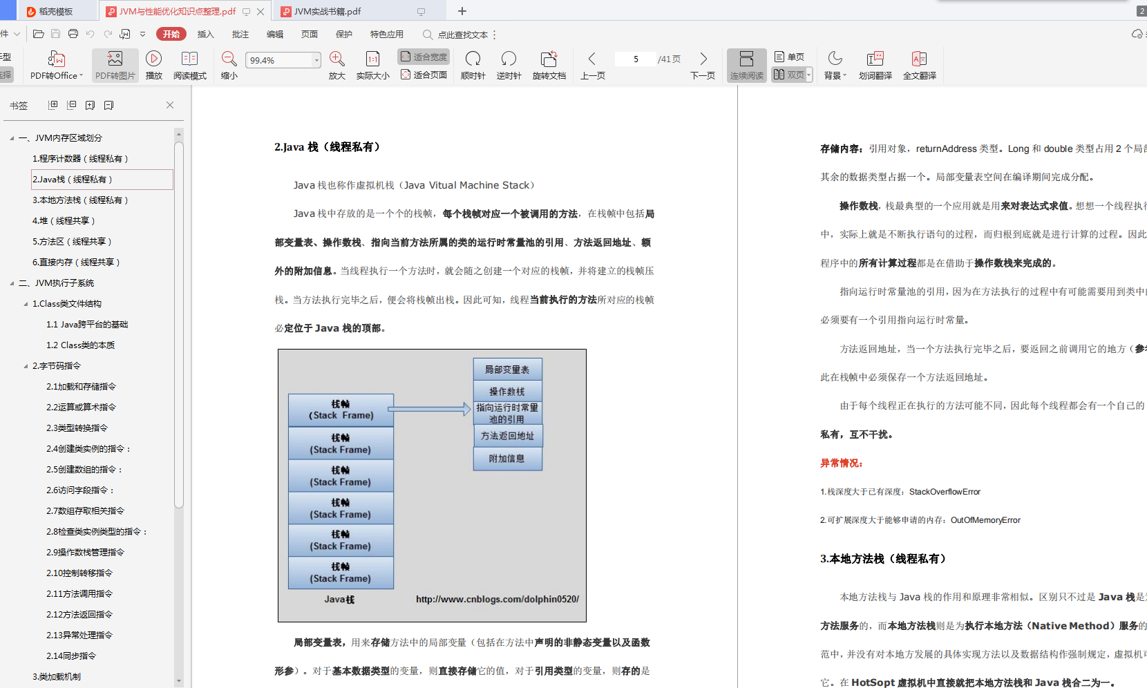Open the 全文翻译 tool
The width and height of the screenshot is (1147, 688).
[x=919, y=66]
